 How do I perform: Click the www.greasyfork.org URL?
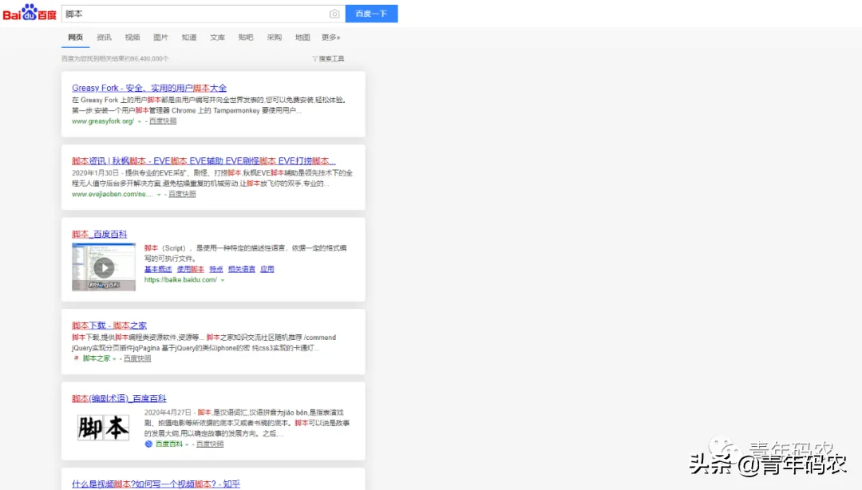tap(103, 121)
